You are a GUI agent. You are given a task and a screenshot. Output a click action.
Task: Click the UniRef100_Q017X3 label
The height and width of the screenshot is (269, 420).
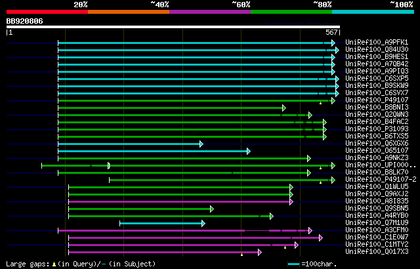(x=377, y=252)
